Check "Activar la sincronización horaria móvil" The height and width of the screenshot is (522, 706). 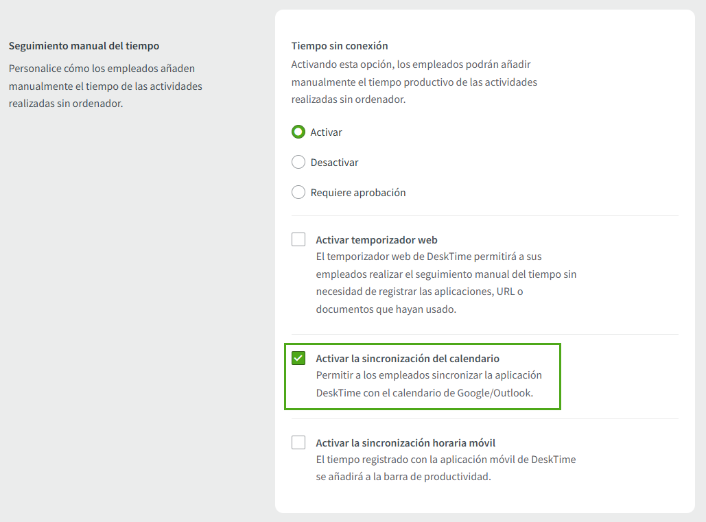point(298,442)
